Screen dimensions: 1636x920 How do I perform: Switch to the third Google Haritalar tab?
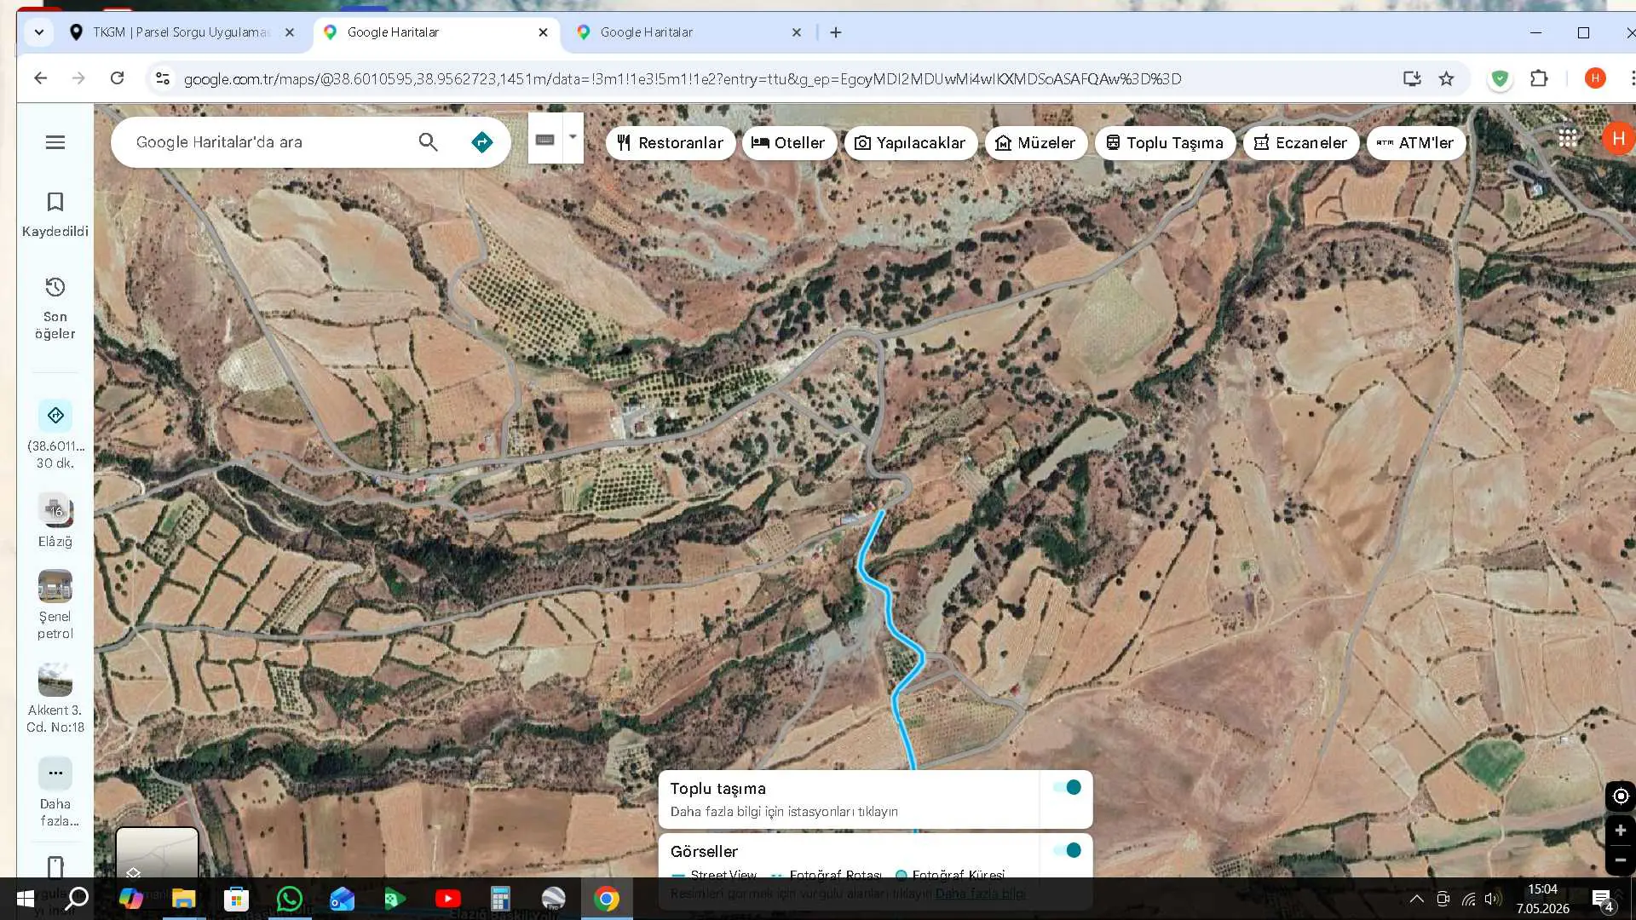click(688, 32)
